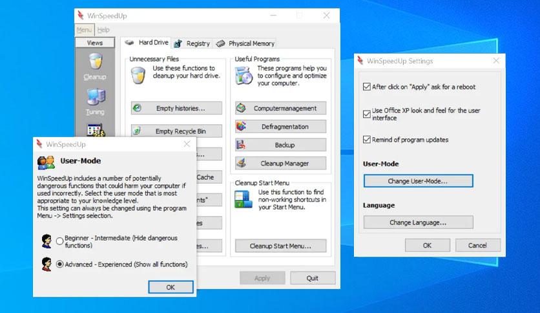Click the 'Language' heading in Settings
The image size is (540, 313).
(379, 205)
